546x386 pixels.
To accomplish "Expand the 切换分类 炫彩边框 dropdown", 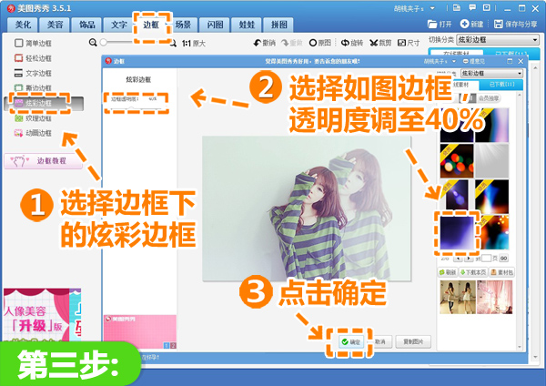I will (498, 40).
